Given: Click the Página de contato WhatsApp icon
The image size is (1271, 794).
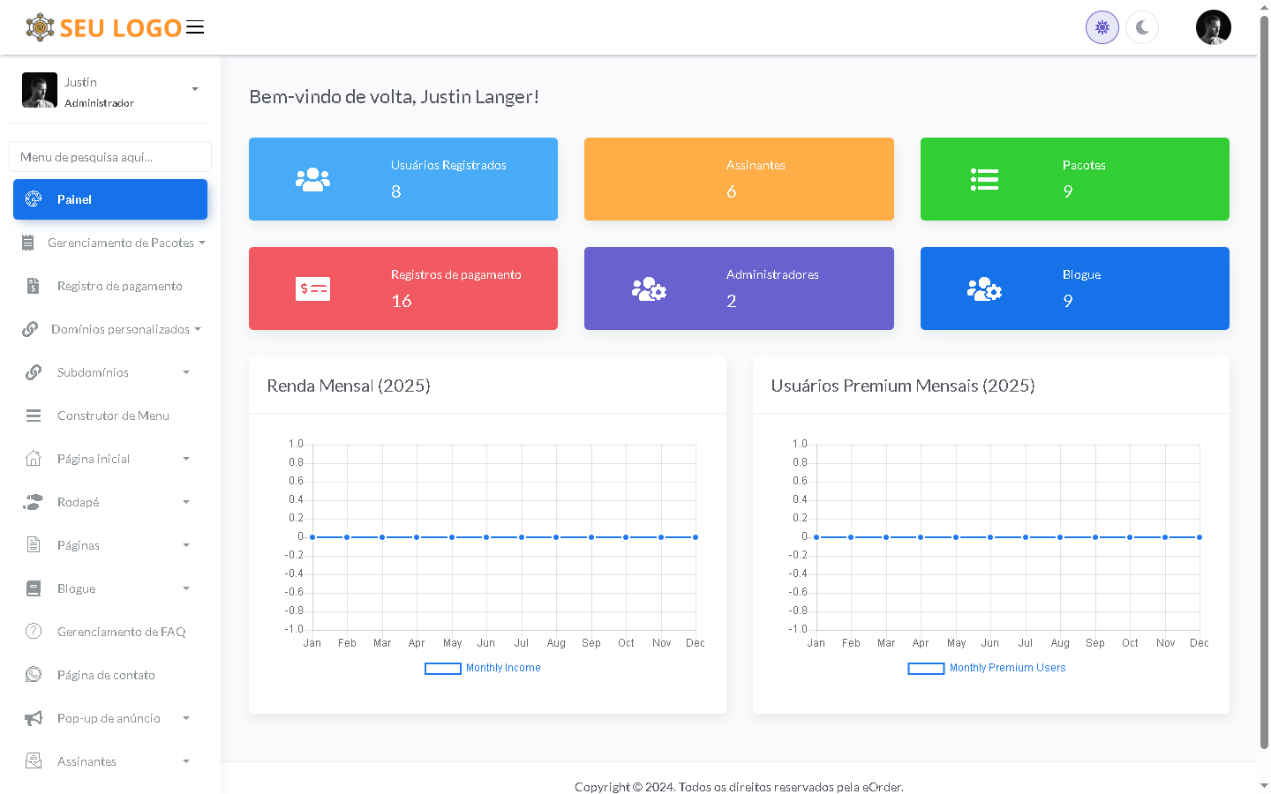Looking at the screenshot, I should click(34, 675).
